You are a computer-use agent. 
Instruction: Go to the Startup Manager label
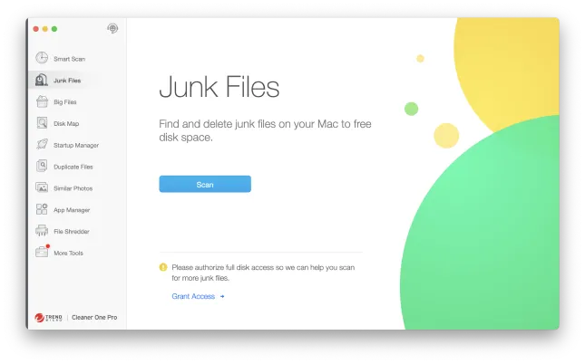pos(76,145)
